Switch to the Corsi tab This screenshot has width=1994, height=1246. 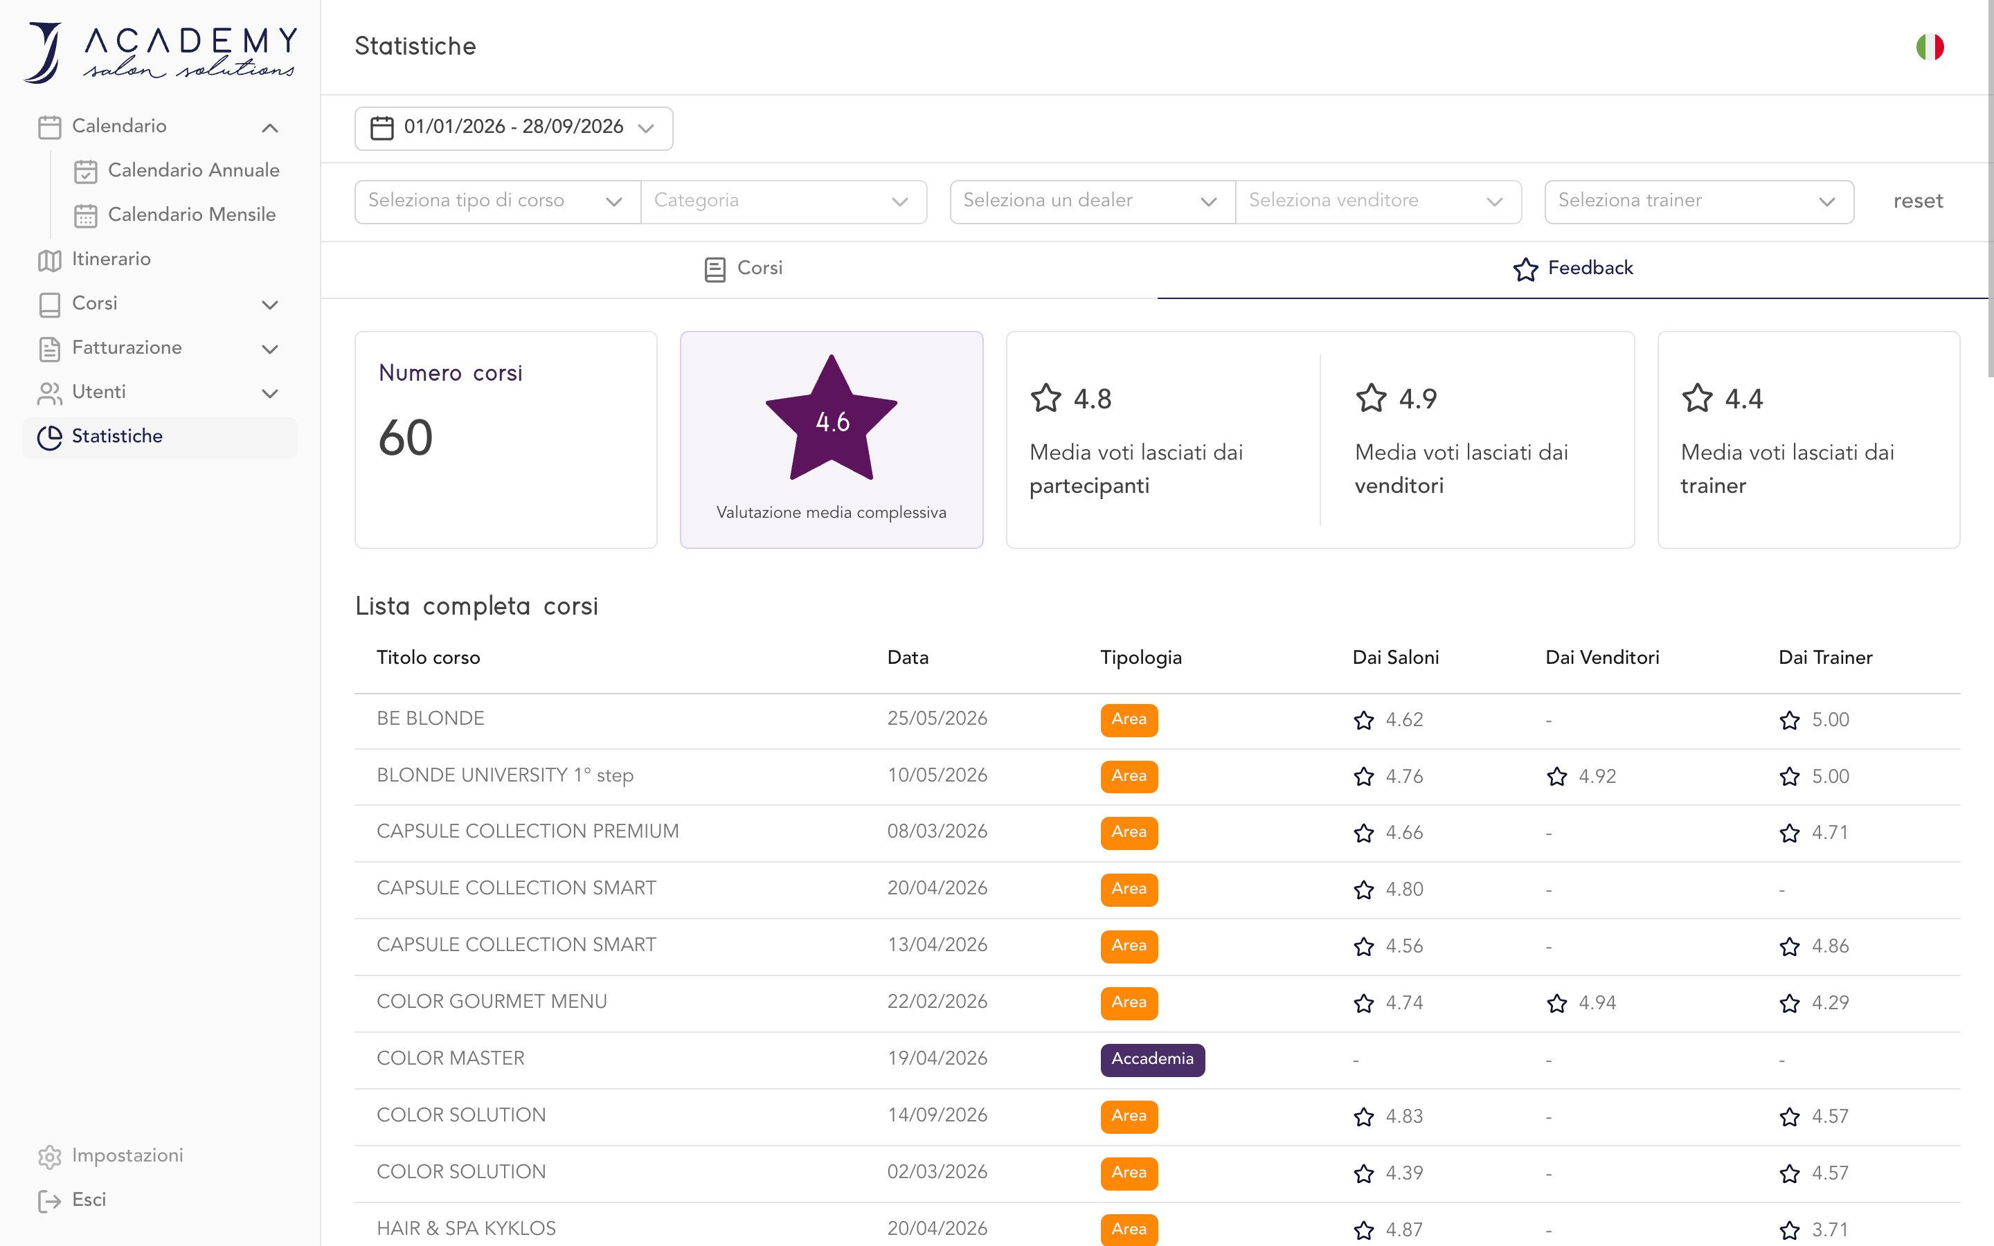743,269
